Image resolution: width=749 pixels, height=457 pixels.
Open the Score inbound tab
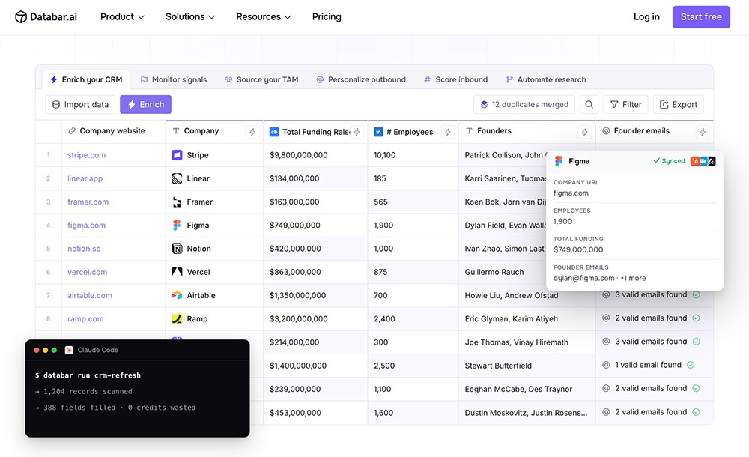[455, 79]
